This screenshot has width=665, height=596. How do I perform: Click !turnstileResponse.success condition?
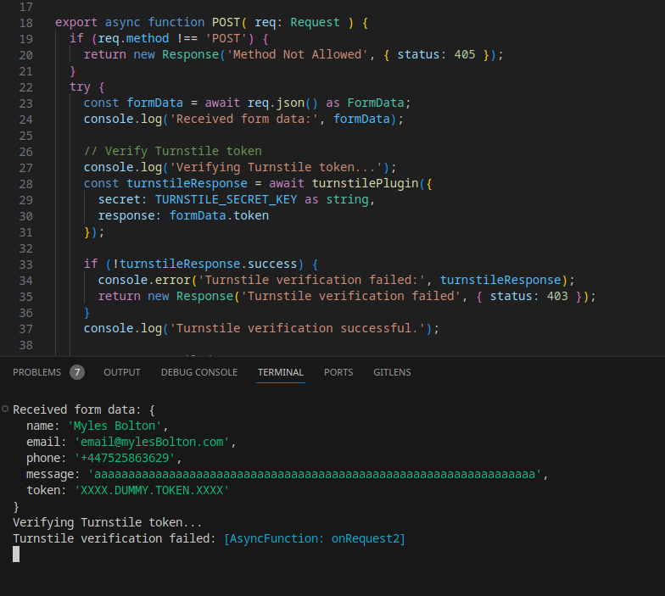click(x=205, y=264)
